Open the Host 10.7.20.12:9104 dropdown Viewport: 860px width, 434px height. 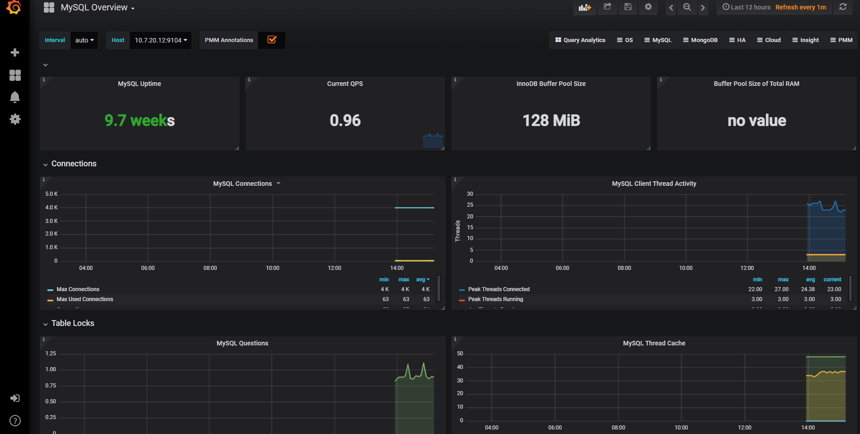161,40
